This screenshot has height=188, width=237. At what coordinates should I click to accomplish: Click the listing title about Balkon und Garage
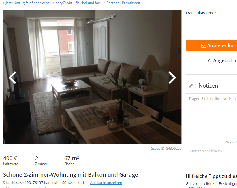[70, 175]
